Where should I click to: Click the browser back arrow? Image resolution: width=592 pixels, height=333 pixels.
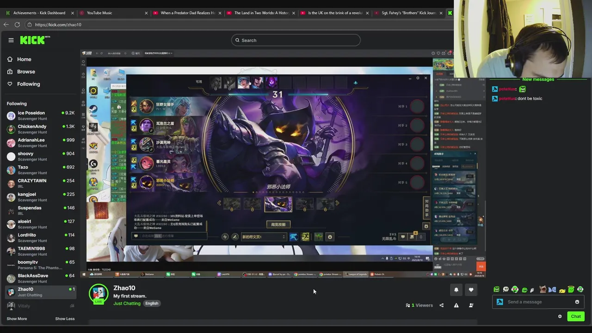click(x=6, y=25)
